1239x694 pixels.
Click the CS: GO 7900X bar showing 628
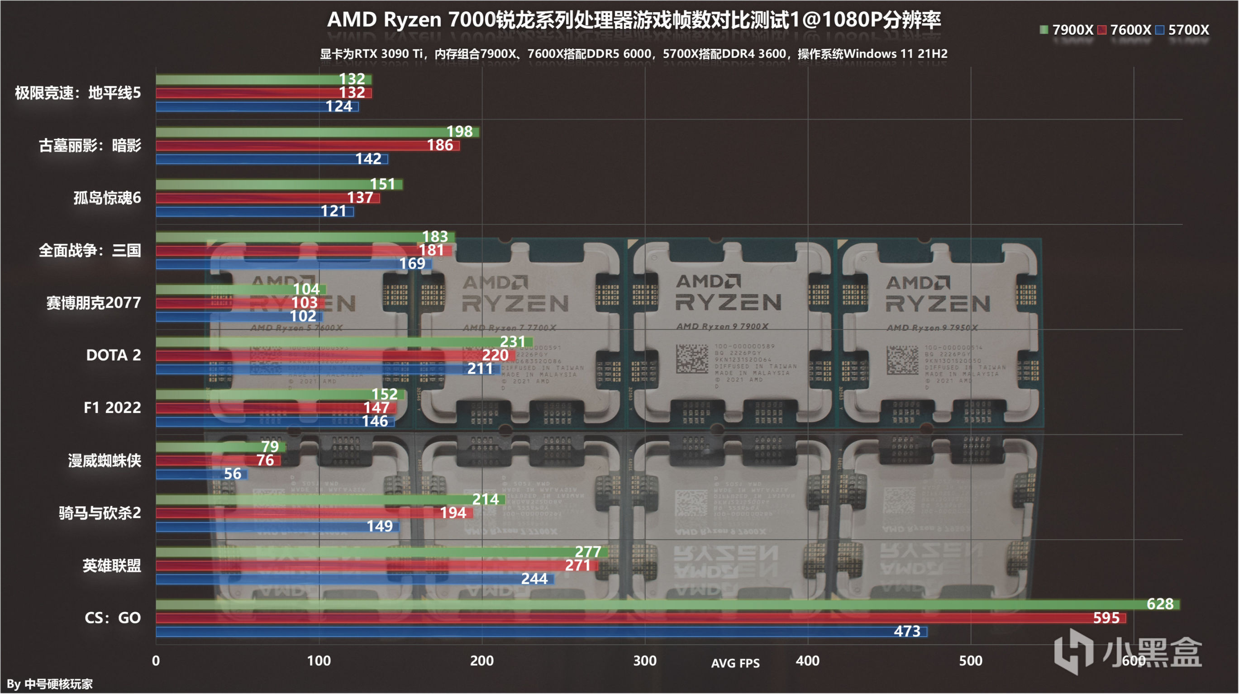pos(667,604)
